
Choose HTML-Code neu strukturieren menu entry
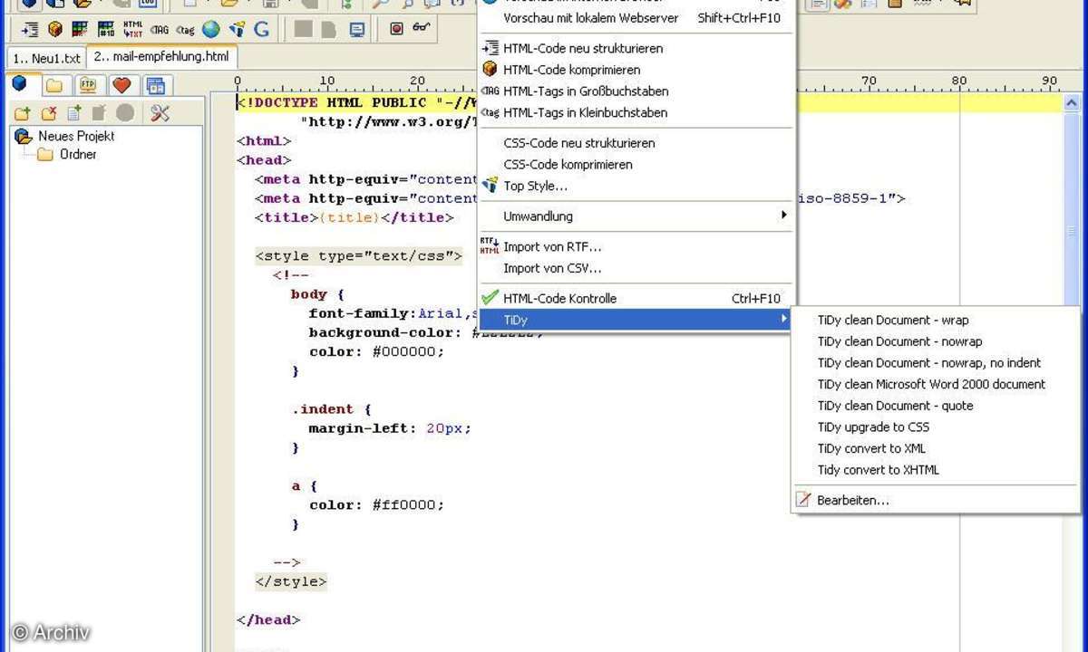click(x=636, y=48)
